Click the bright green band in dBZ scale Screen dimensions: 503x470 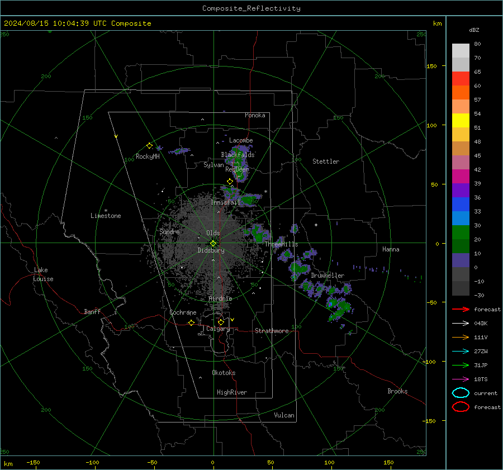pyautogui.click(x=461, y=232)
